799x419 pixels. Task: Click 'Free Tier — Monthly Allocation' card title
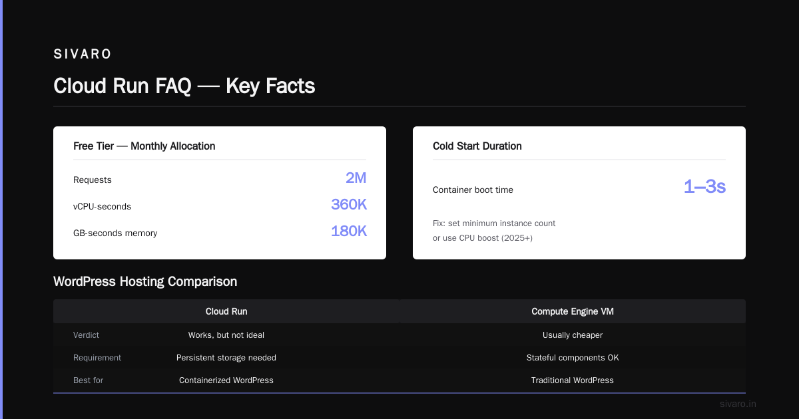point(144,146)
